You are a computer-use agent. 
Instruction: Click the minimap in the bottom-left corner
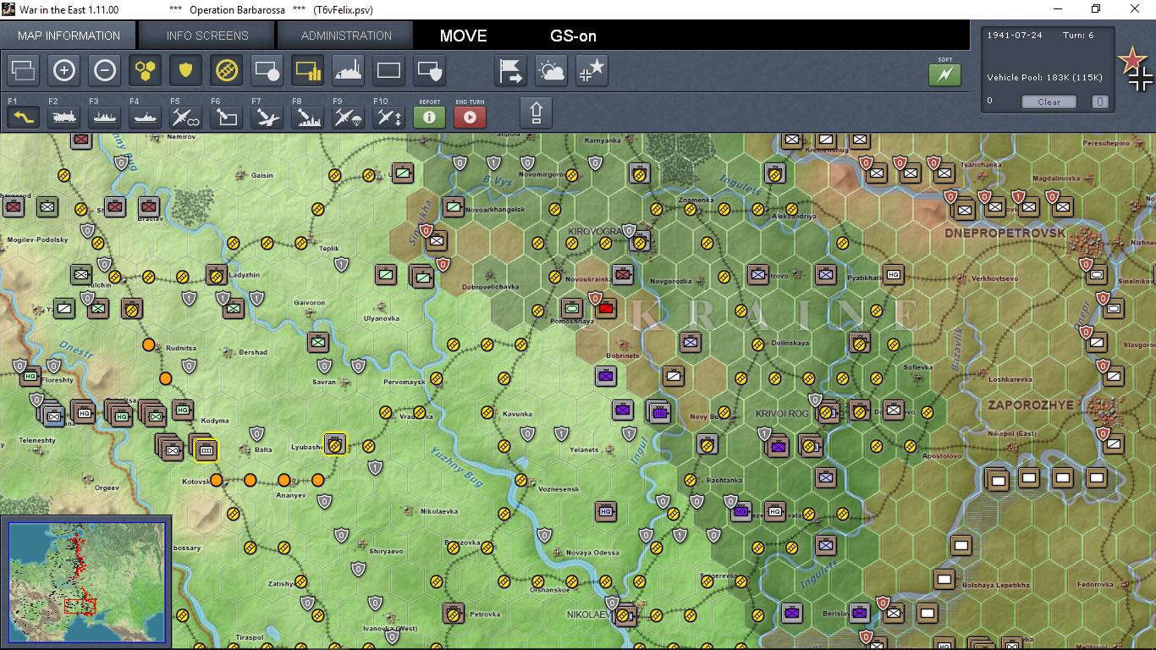(86, 583)
